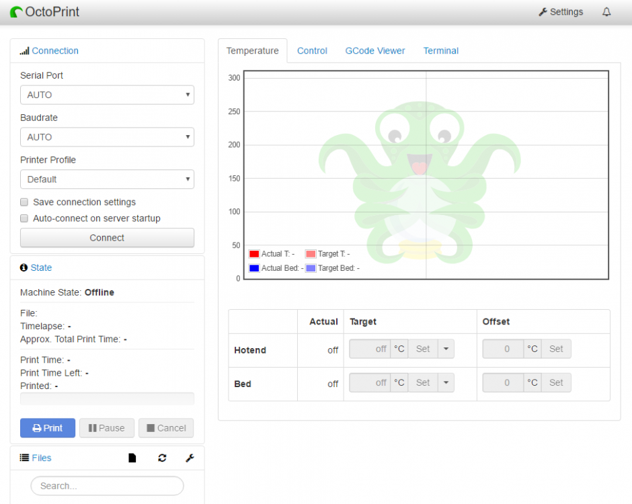This screenshot has height=504, width=632.
Task: Click the 'Approx. Total Print Time' text
Action: tap(70, 339)
